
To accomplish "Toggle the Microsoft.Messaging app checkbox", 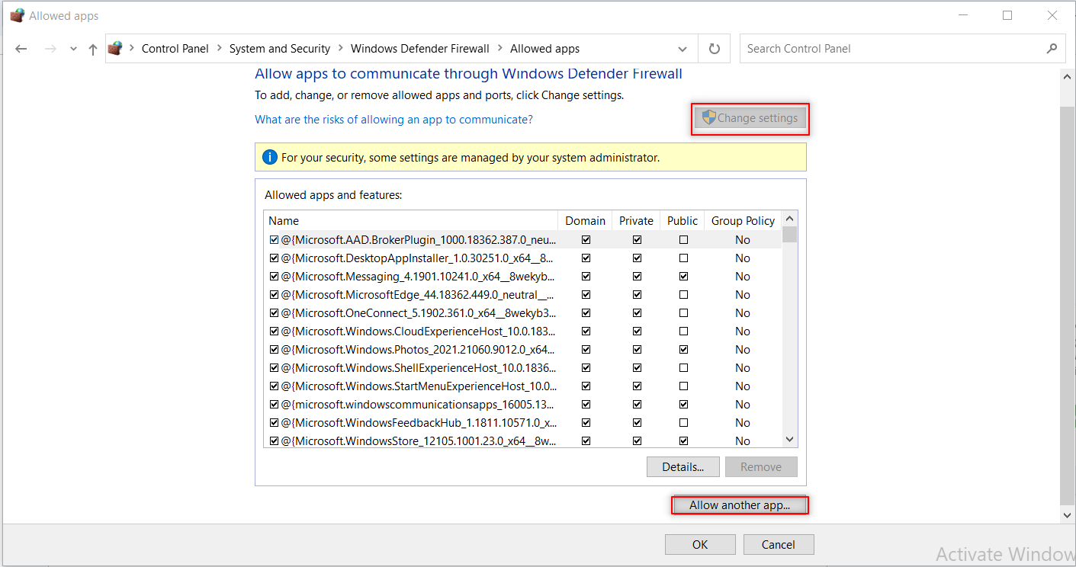I will pyautogui.click(x=275, y=276).
